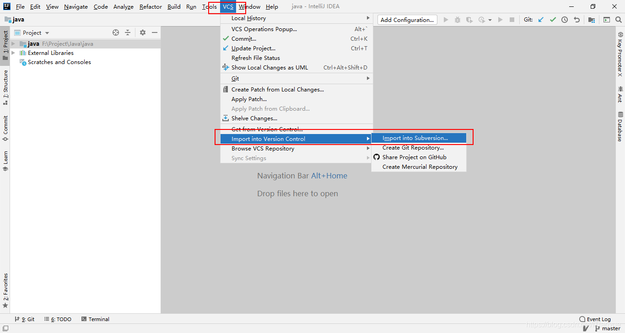Open the Ant side tab
625x333 pixels.
click(x=620, y=94)
